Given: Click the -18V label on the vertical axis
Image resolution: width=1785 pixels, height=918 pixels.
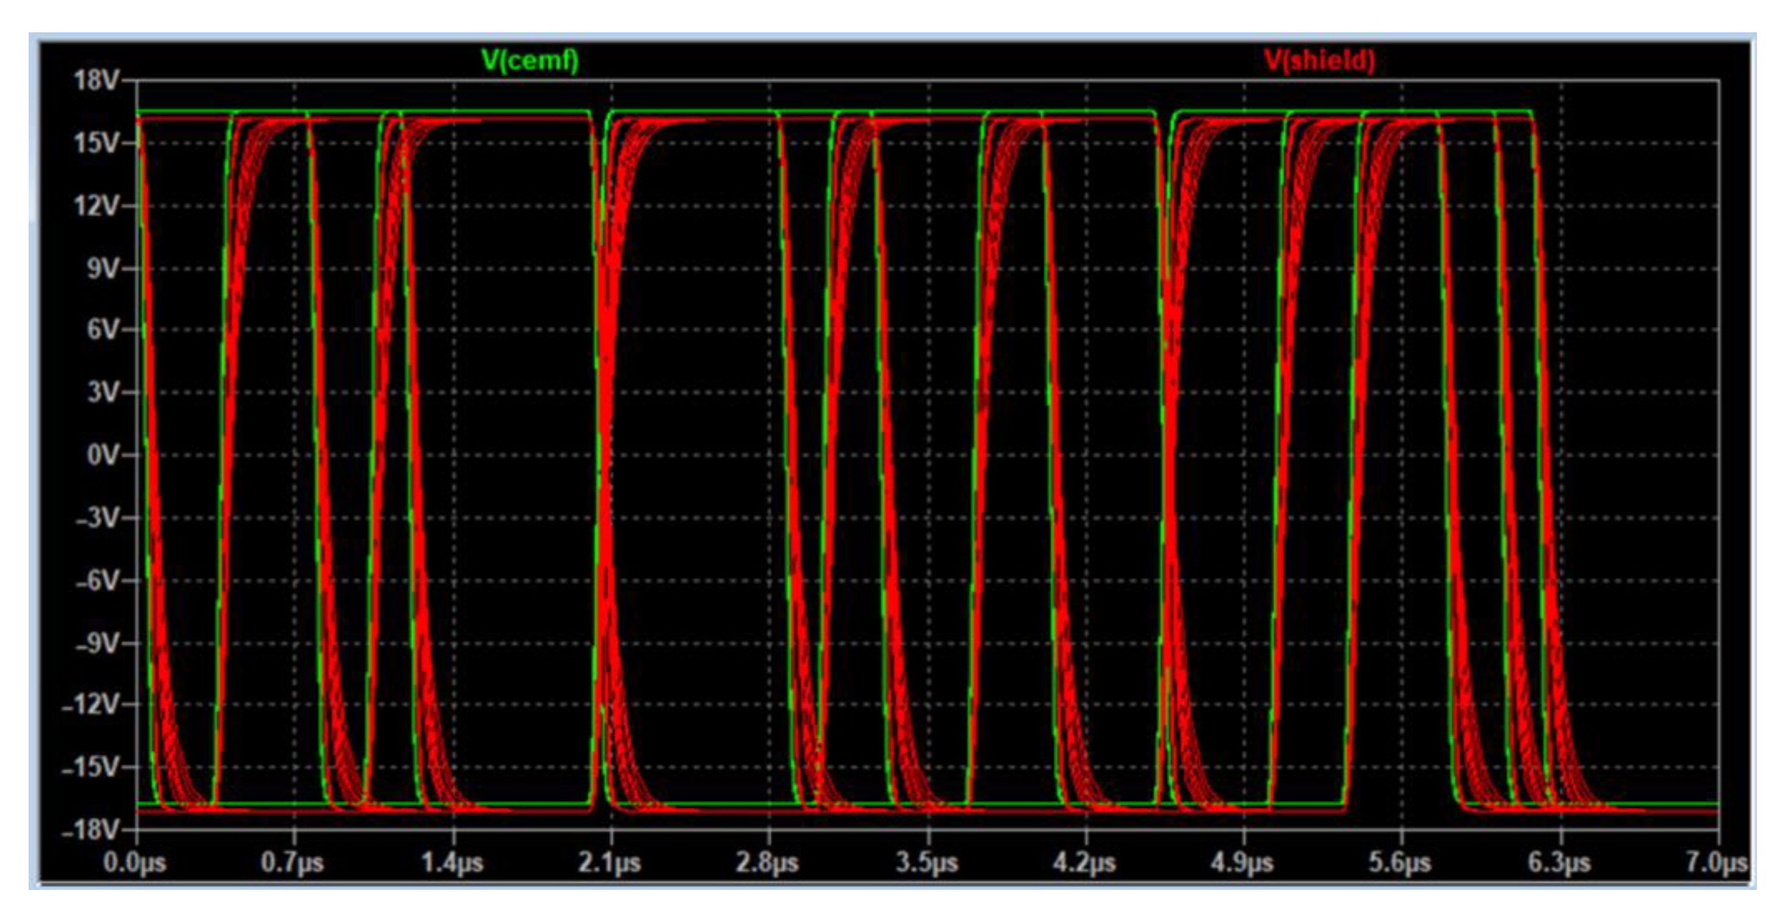Looking at the screenshot, I should click(91, 830).
